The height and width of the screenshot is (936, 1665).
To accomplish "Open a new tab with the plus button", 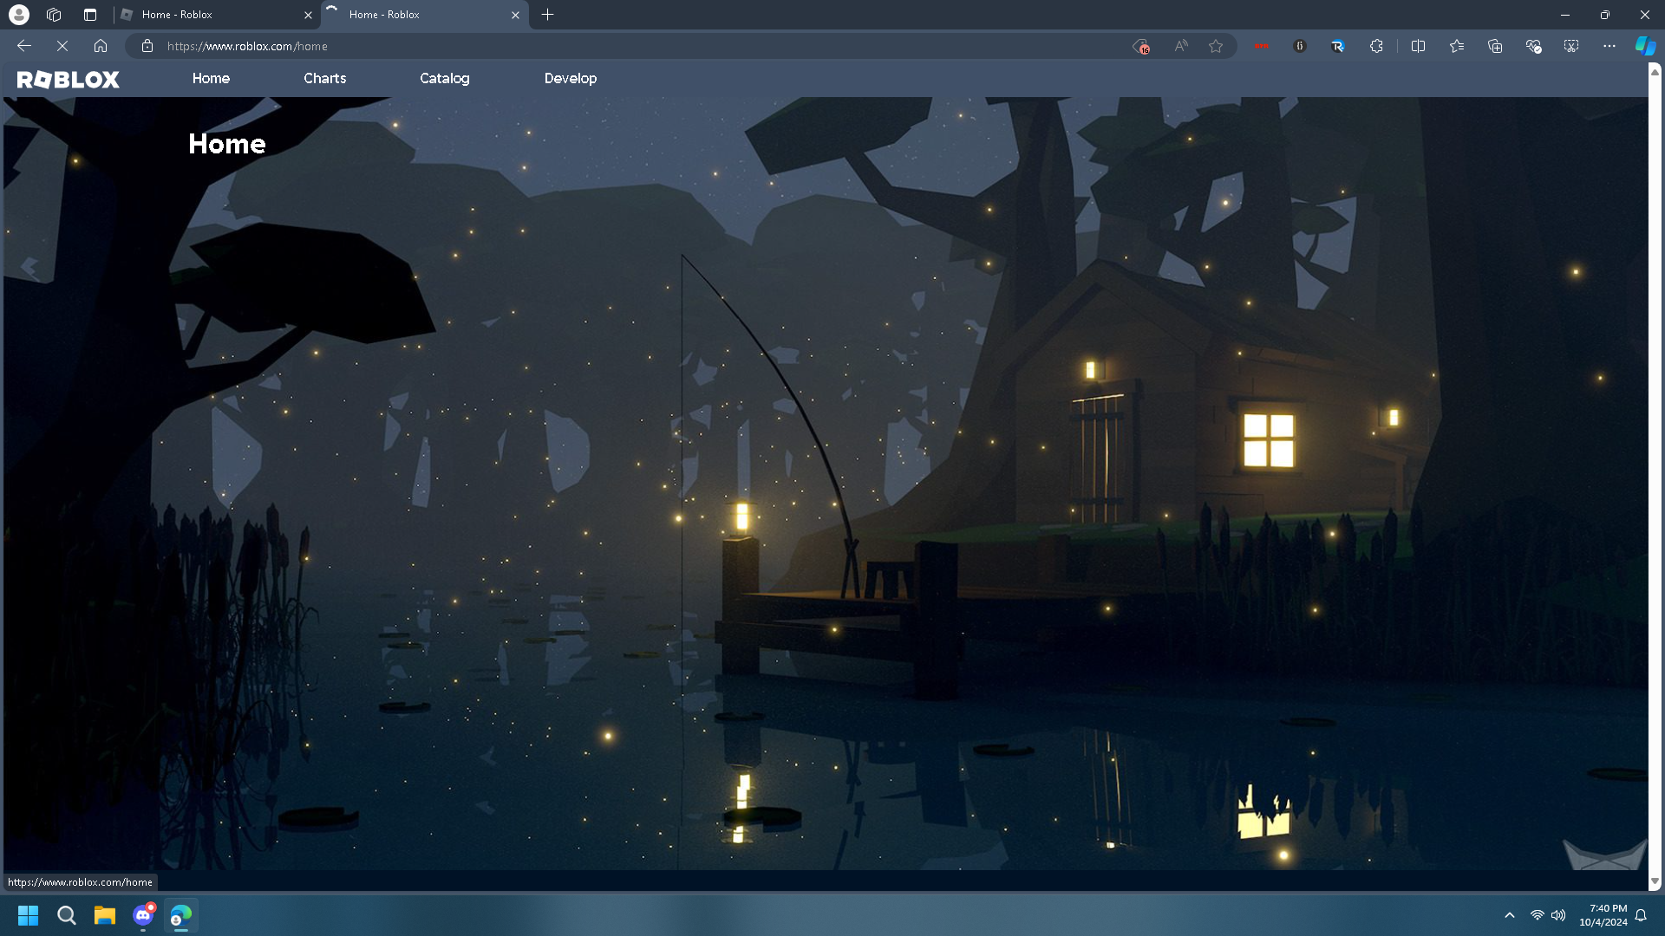I will [x=547, y=15].
